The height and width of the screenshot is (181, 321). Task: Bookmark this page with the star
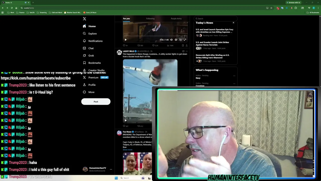(x=271, y=8)
